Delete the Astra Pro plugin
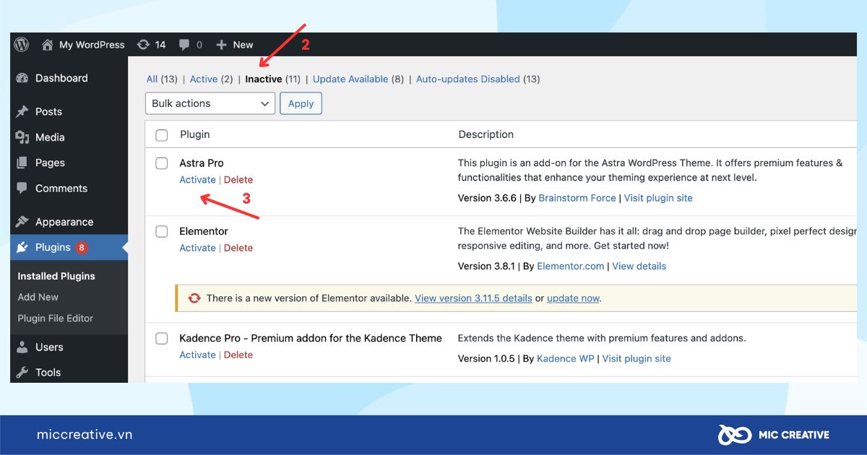This screenshot has height=455, width=867. [238, 180]
